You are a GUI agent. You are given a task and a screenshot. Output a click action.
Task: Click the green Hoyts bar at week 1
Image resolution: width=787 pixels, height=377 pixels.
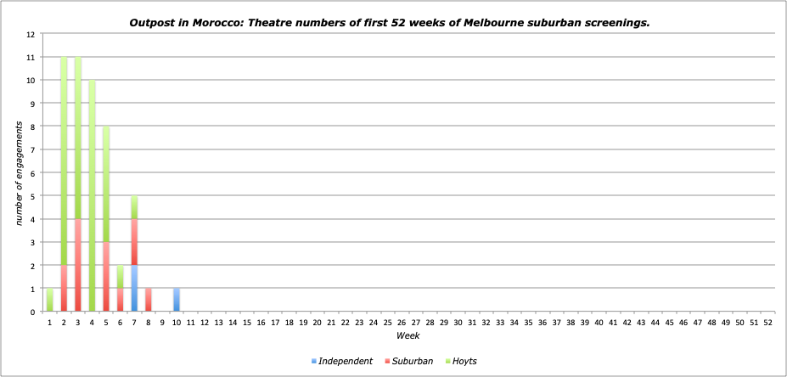49,300
